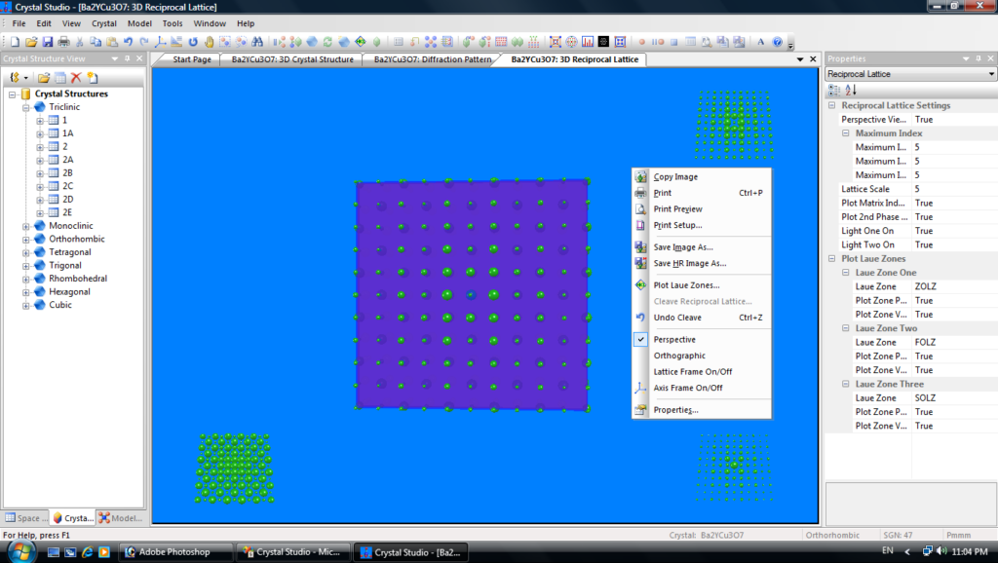Expand the Monoclinic tree node
The image size is (998, 563).
[x=26, y=226]
